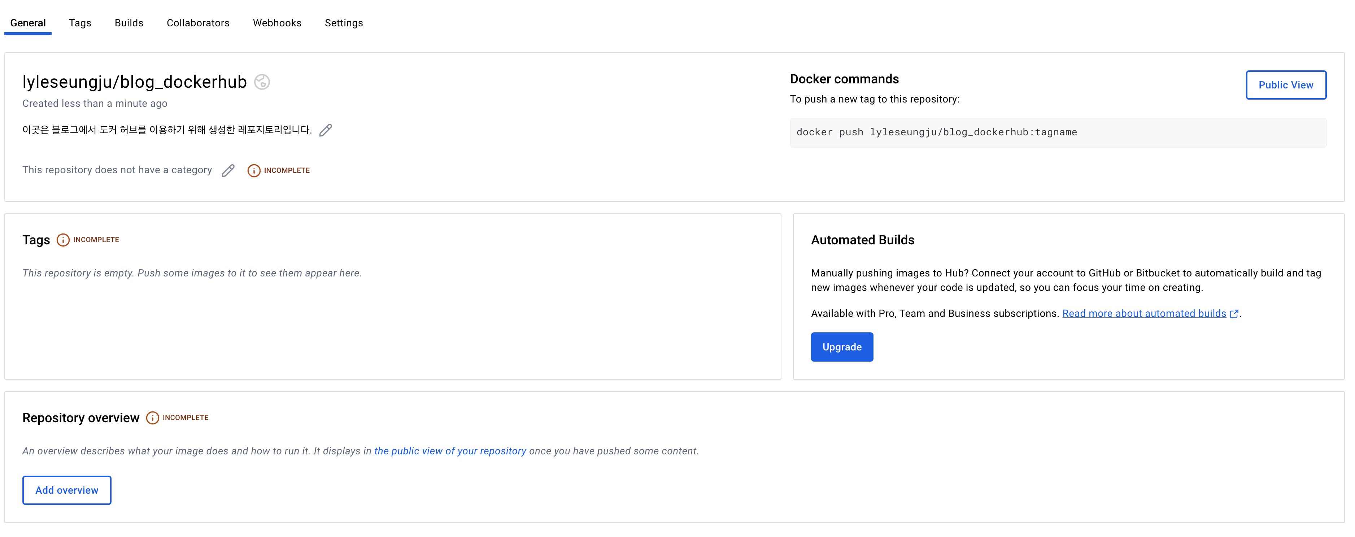Open the Builds tab
Image resolution: width=1355 pixels, height=537 pixels.
(129, 23)
